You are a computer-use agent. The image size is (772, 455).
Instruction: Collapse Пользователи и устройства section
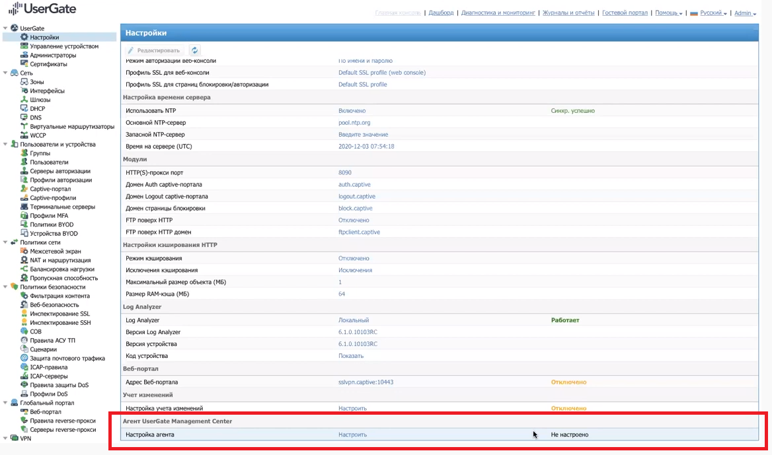5,144
